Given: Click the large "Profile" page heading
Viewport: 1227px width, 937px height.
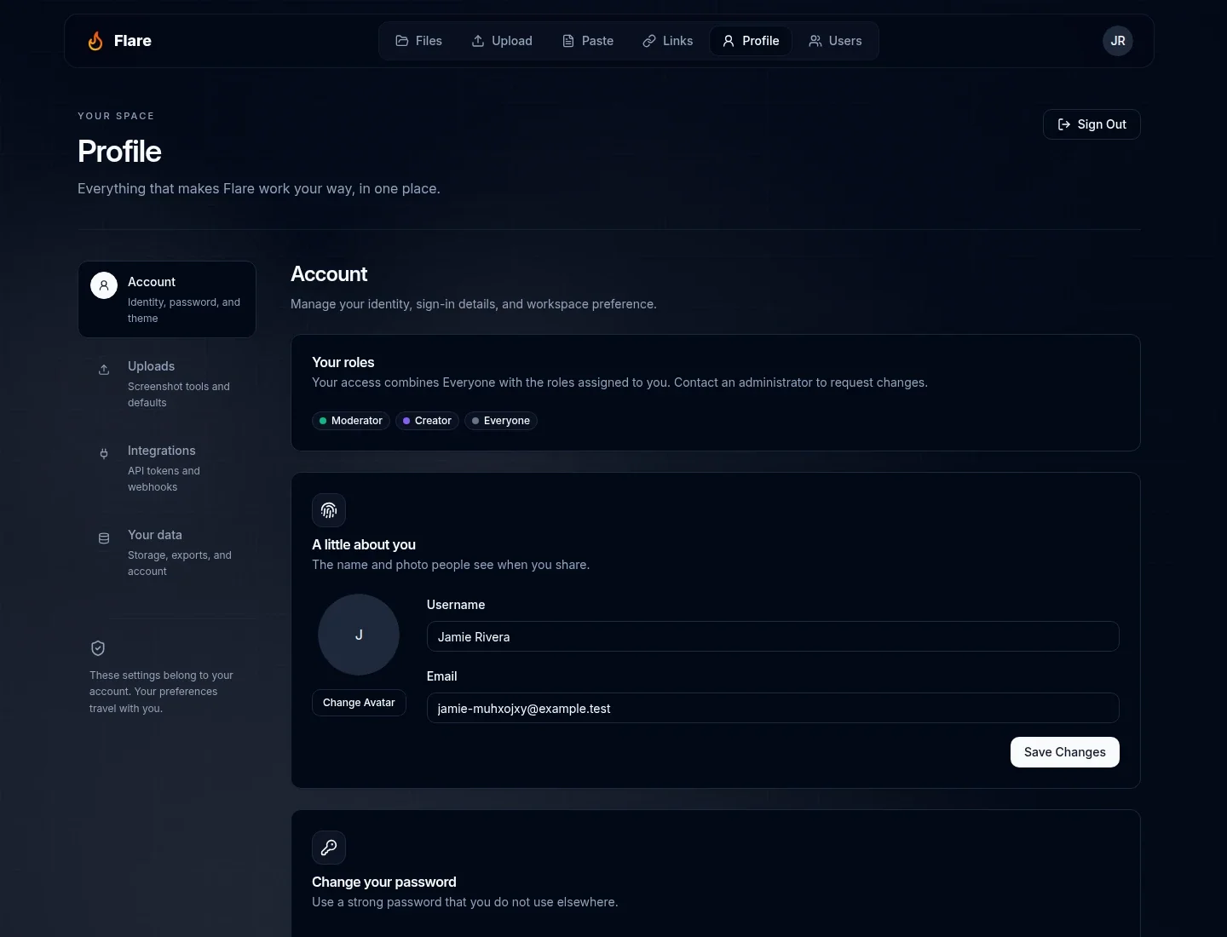Looking at the screenshot, I should tap(119, 152).
